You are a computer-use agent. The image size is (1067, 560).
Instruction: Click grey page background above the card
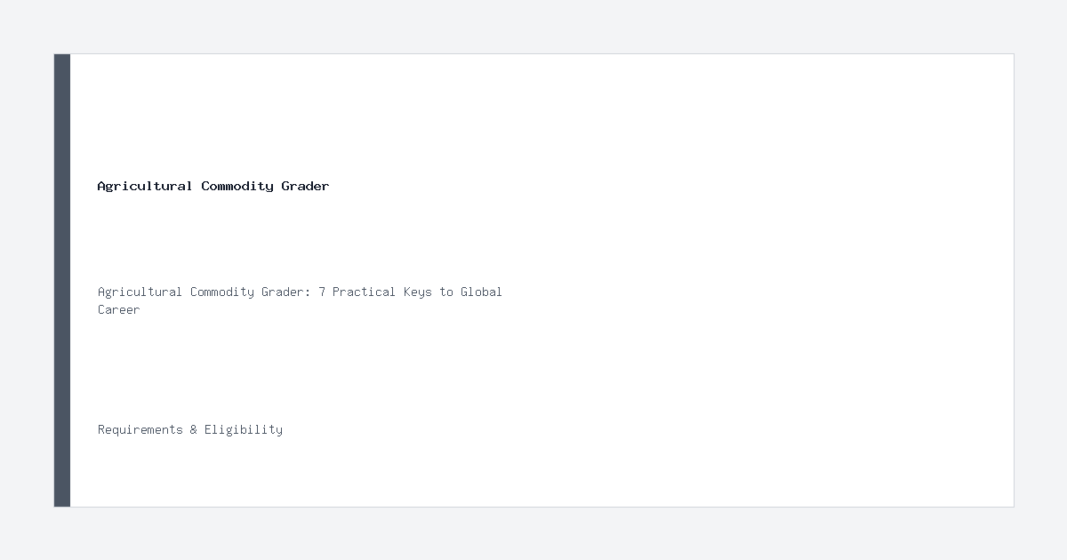point(533,27)
